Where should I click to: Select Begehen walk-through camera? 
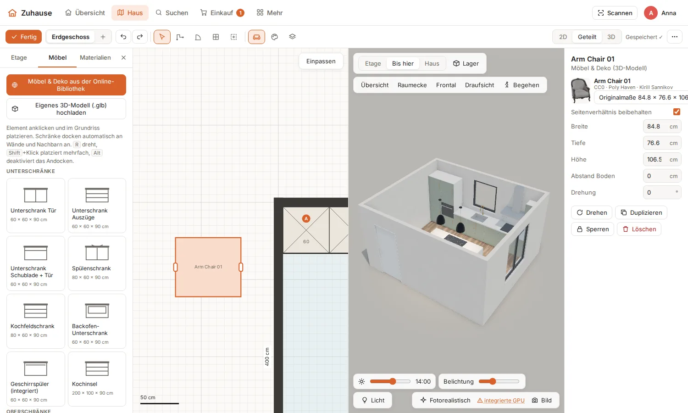pyautogui.click(x=522, y=85)
